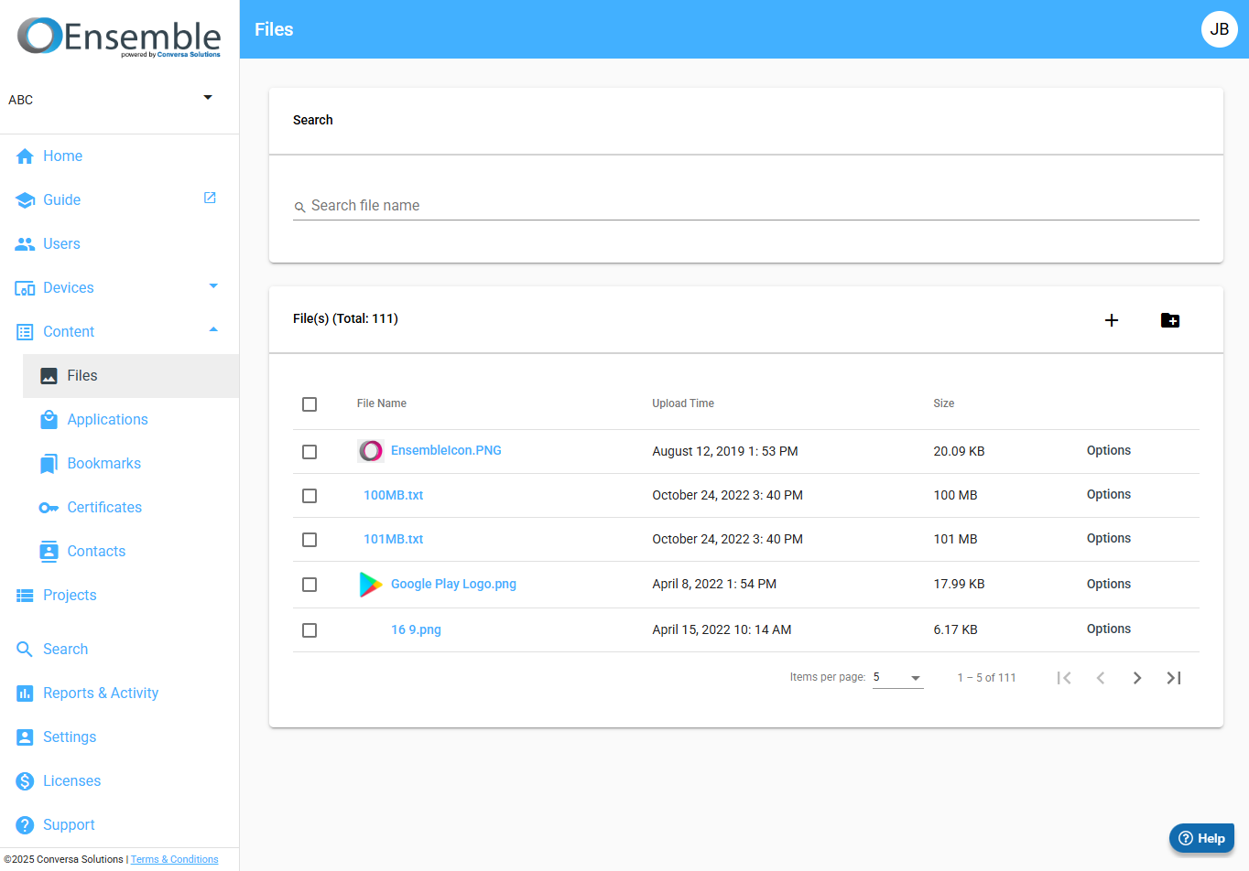Click the Devices icon in sidebar
Image resolution: width=1249 pixels, height=871 pixels.
point(25,288)
